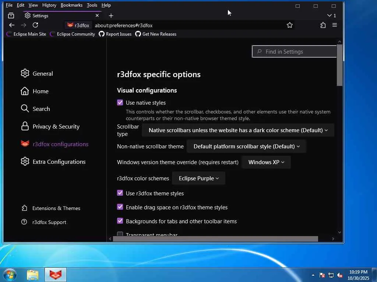Open the Windows Start menu
This screenshot has width=377, height=282.
point(10,275)
